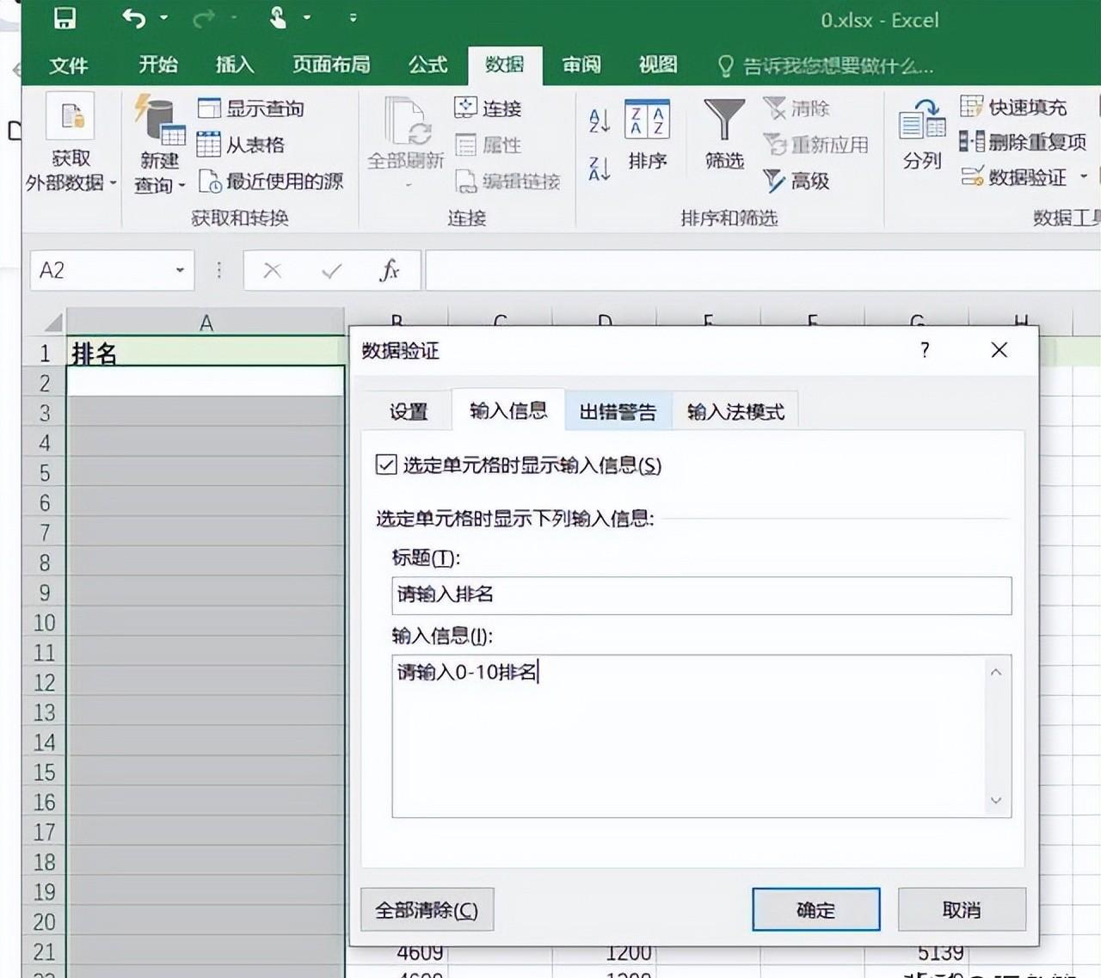Switch to the 出错警告 tab
Viewport: 1101px width, 978px height.
[618, 412]
